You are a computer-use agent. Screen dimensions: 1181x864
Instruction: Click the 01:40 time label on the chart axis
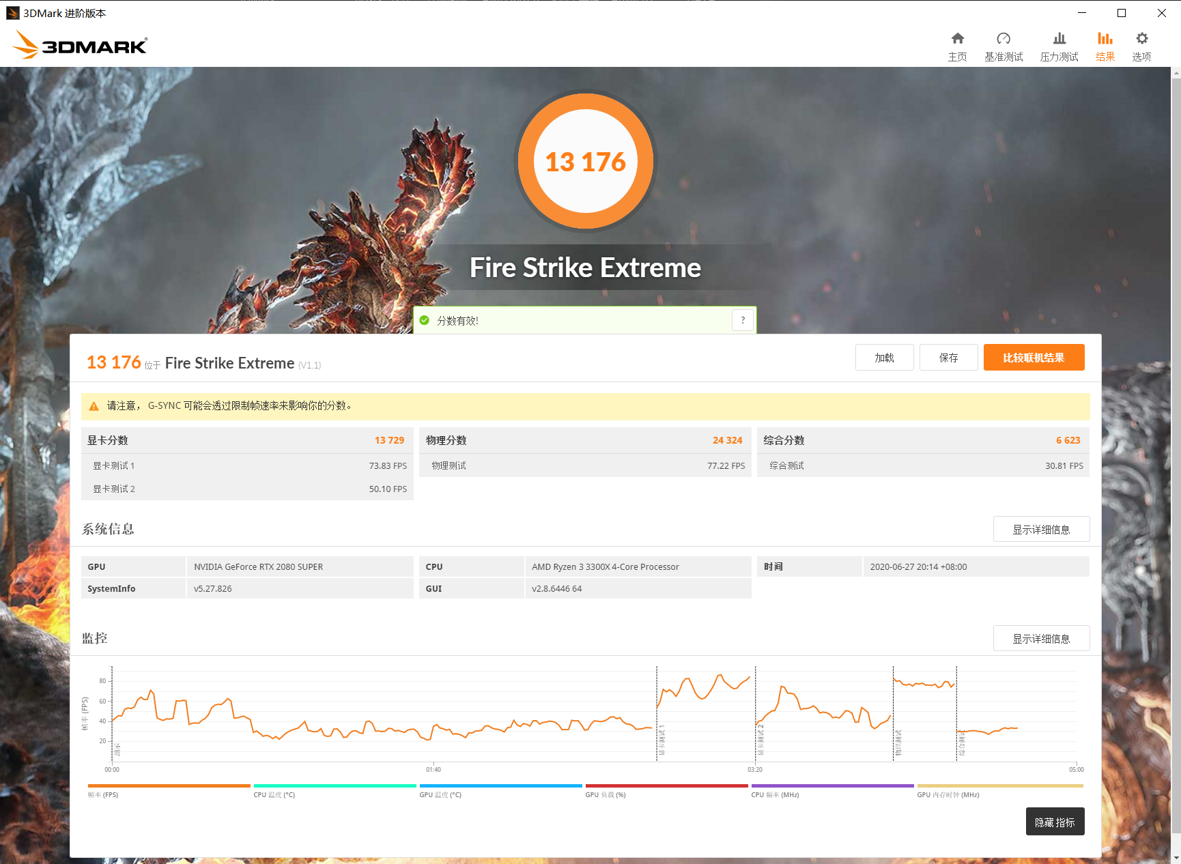click(x=433, y=770)
